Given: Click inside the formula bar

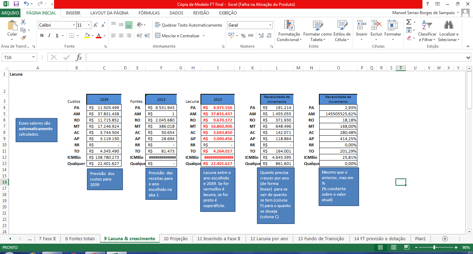Looking at the screenshot, I should pos(276,57).
